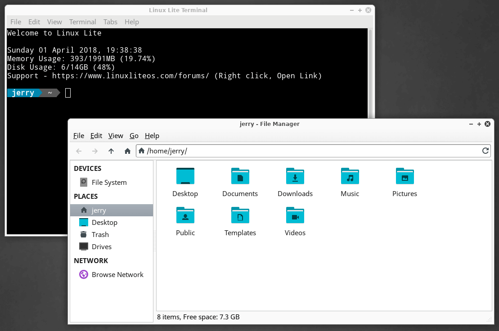
Task: Open the Music folder icon
Action: [x=350, y=176]
